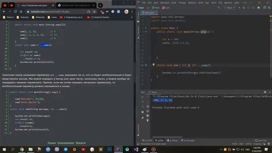Run the Main configuration with green play icon
Image resolution: width=272 pixels, height=153 pixels.
(239, 8)
